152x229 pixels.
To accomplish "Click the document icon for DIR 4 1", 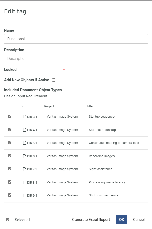I will point(25,130).
